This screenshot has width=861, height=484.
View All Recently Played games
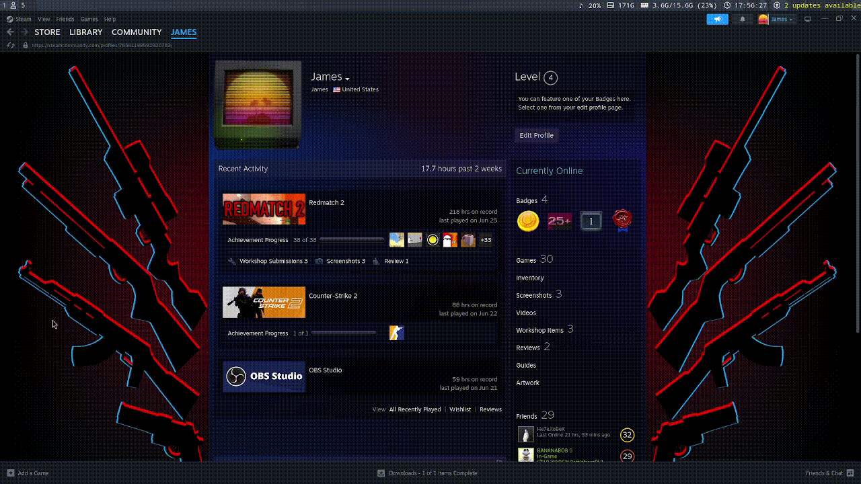415,409
